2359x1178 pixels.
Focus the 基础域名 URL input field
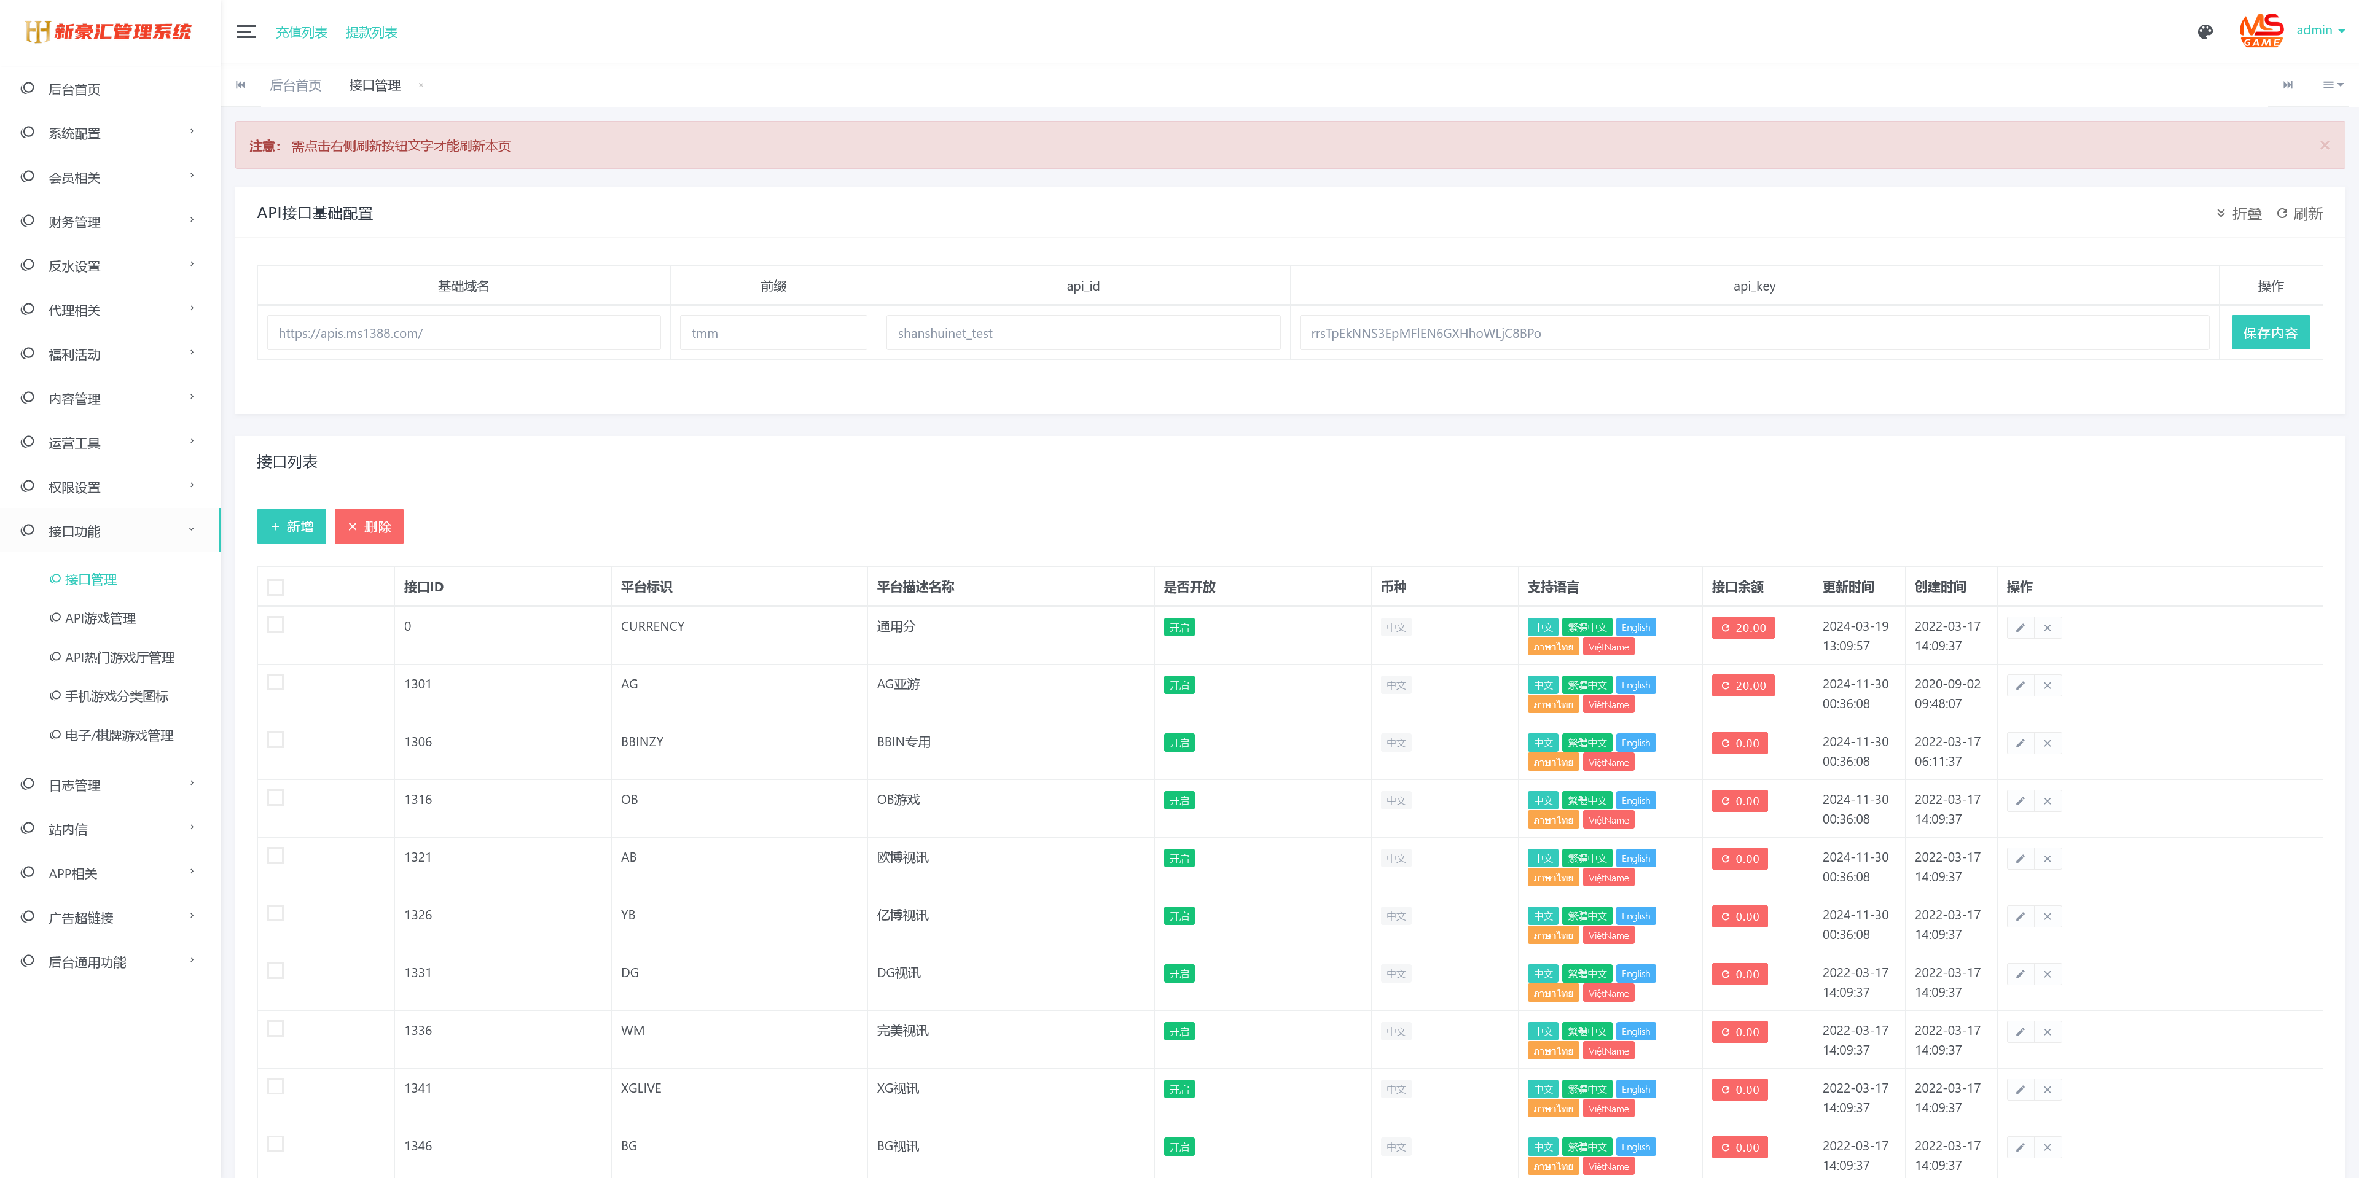pos(463,333)
